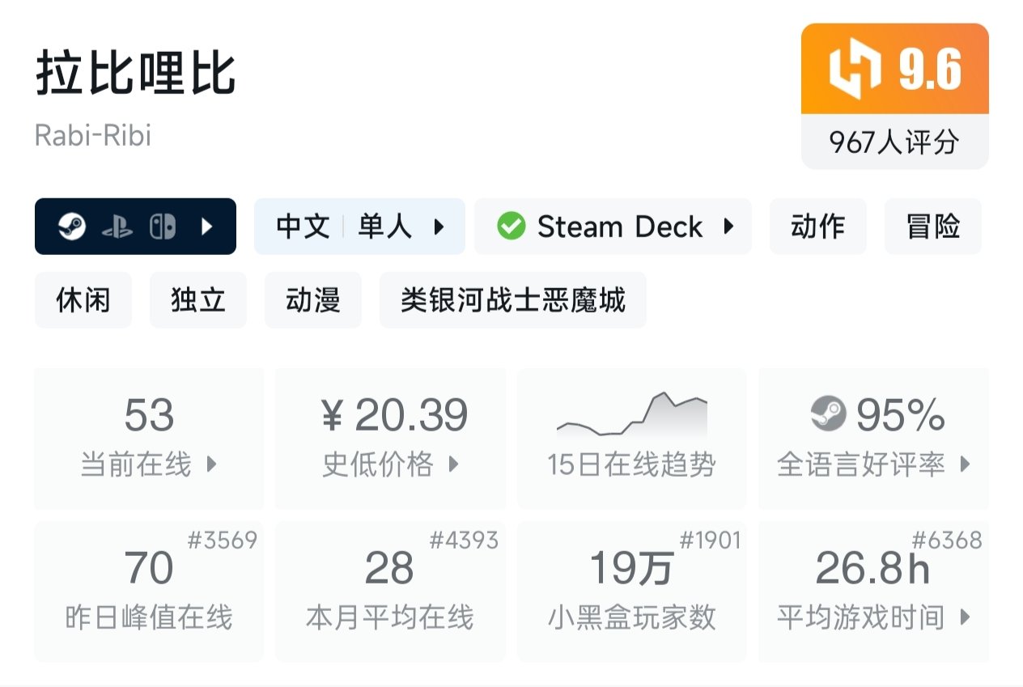
Task: View the 15日在线趋势 trend chart
Action: (631, 438)
